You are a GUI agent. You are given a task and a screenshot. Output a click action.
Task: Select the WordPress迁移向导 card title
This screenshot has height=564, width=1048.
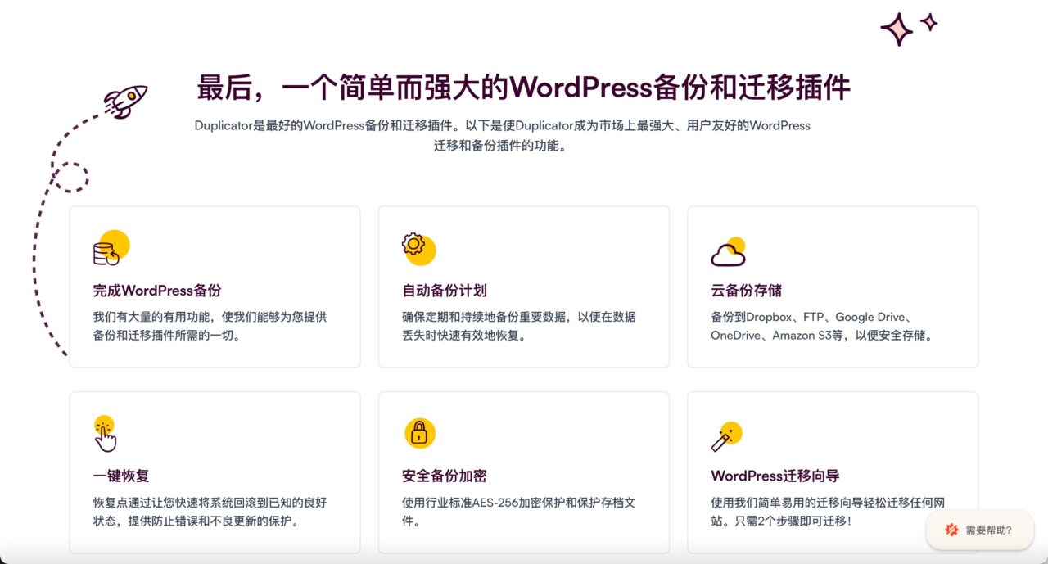[x=775, y=476]
